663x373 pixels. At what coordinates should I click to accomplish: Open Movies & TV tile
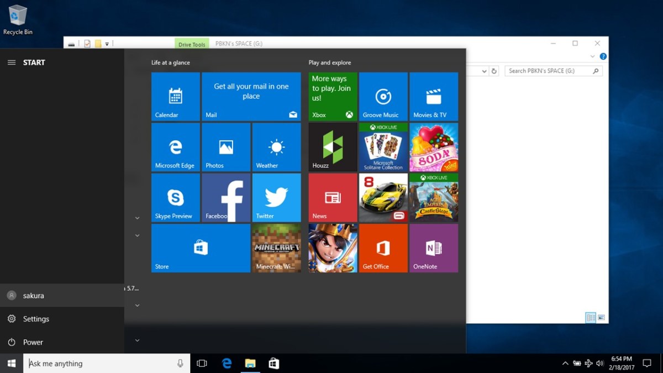pyautogui.click(x=433, y=97)
